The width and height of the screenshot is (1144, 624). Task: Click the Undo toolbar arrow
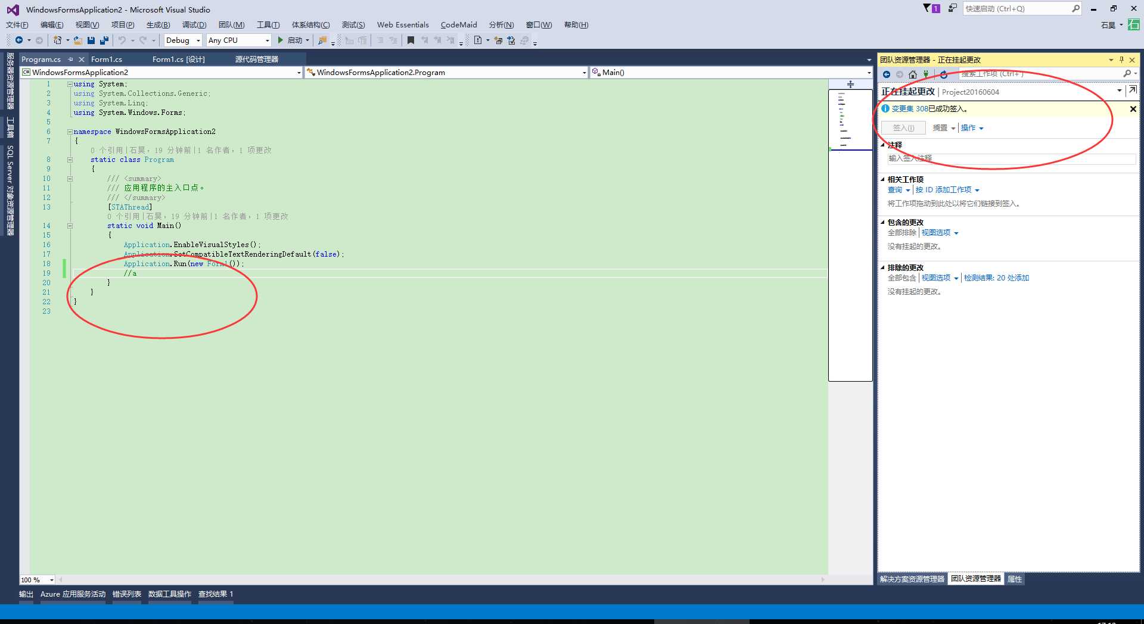[x=122, y=40]
